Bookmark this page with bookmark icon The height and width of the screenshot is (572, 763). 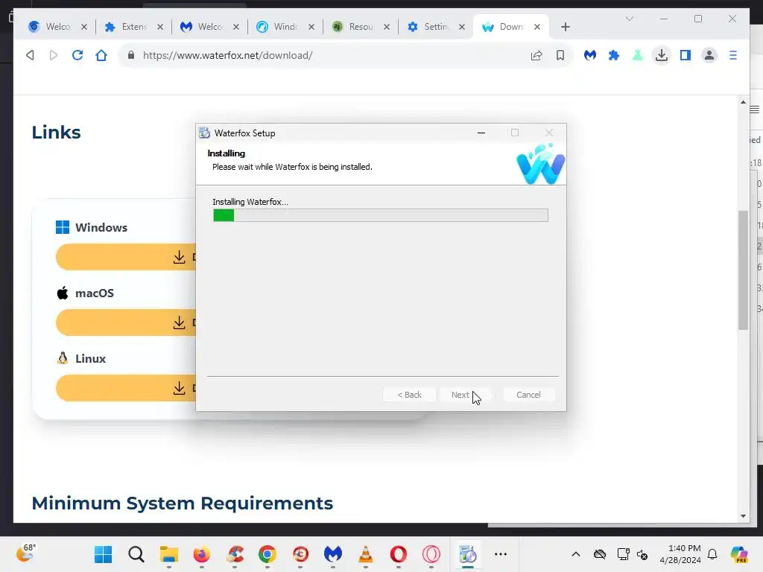tap(560, 55)
